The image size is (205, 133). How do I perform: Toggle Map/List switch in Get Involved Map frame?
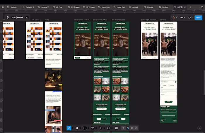pos(102,119)
